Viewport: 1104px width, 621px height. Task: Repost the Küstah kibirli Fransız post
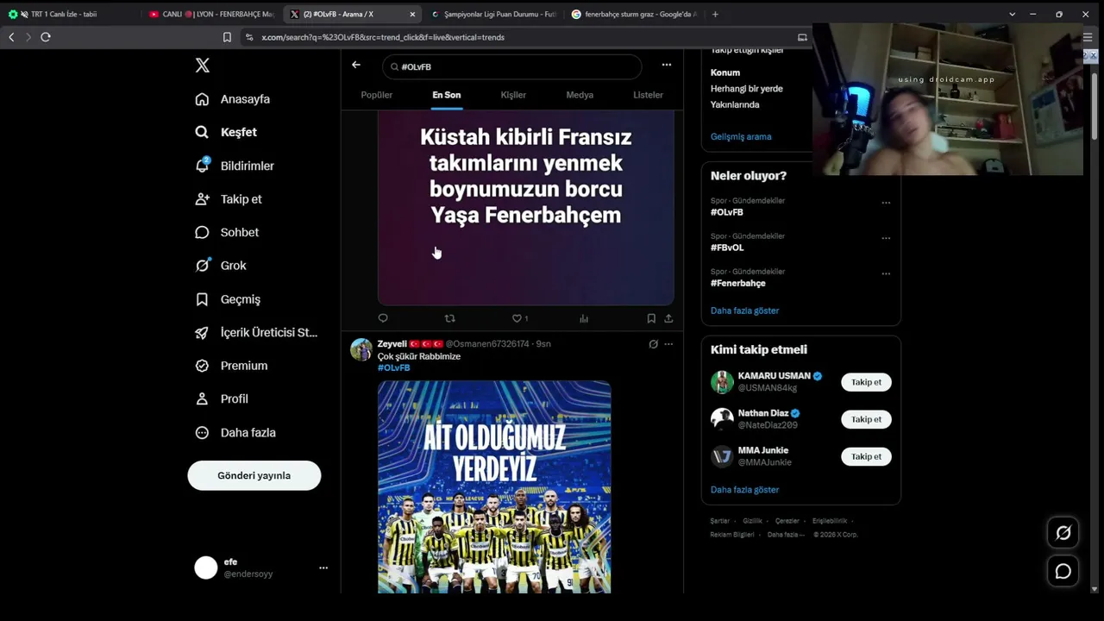(449, 318)
